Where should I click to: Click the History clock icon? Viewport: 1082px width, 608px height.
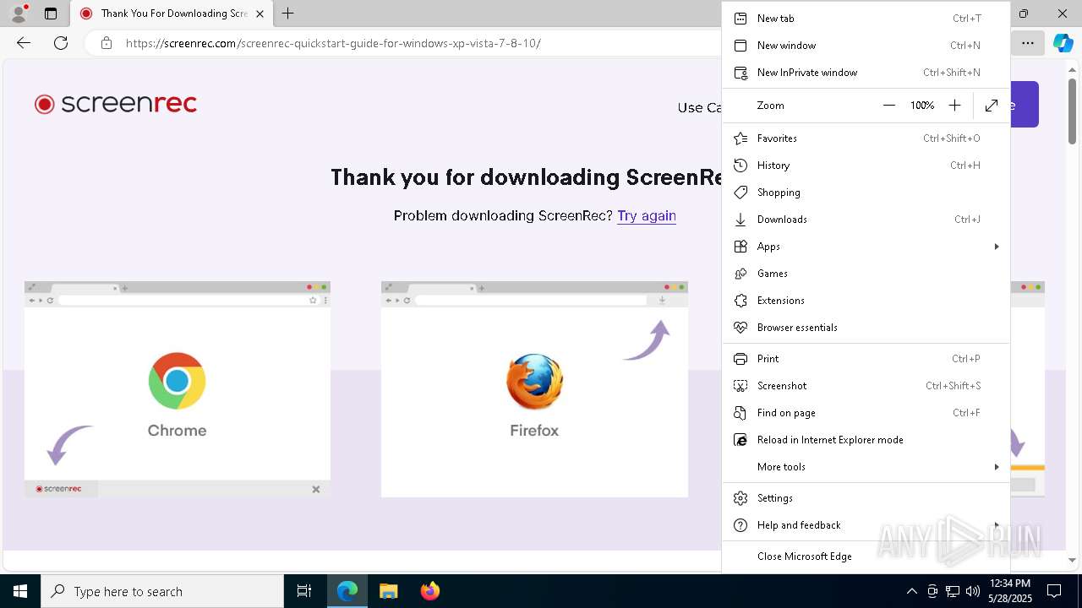[740, 166]
